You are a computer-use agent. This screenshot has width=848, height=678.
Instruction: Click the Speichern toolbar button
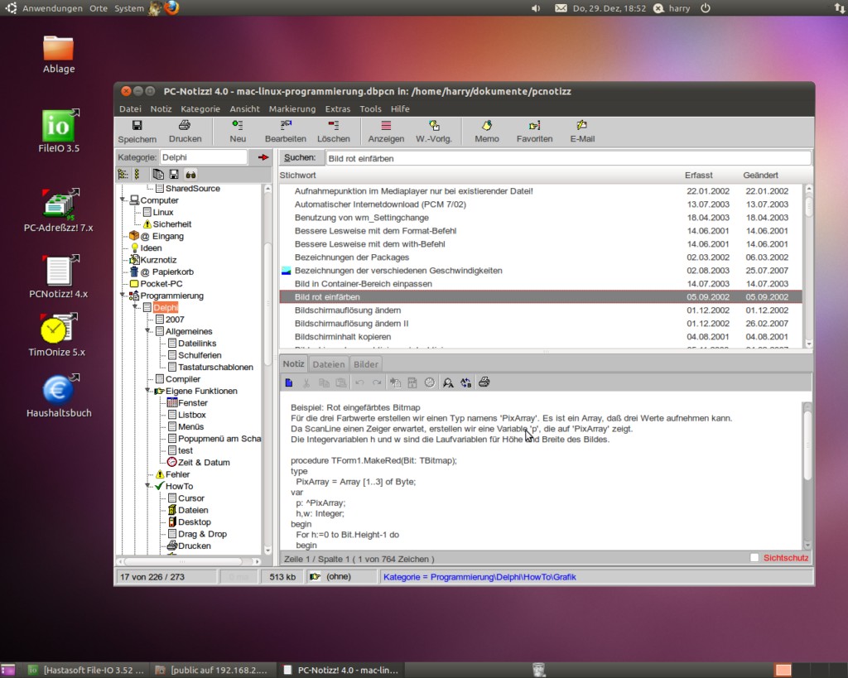coord(137,132)
